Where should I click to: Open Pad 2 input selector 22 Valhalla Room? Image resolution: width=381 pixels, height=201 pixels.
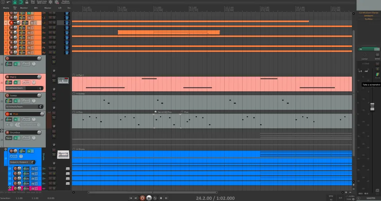click(24, 88)
